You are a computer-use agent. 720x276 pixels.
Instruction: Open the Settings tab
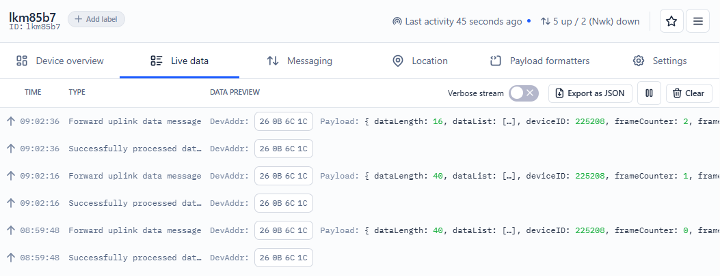pyautogui.click(x=660, y=61)
